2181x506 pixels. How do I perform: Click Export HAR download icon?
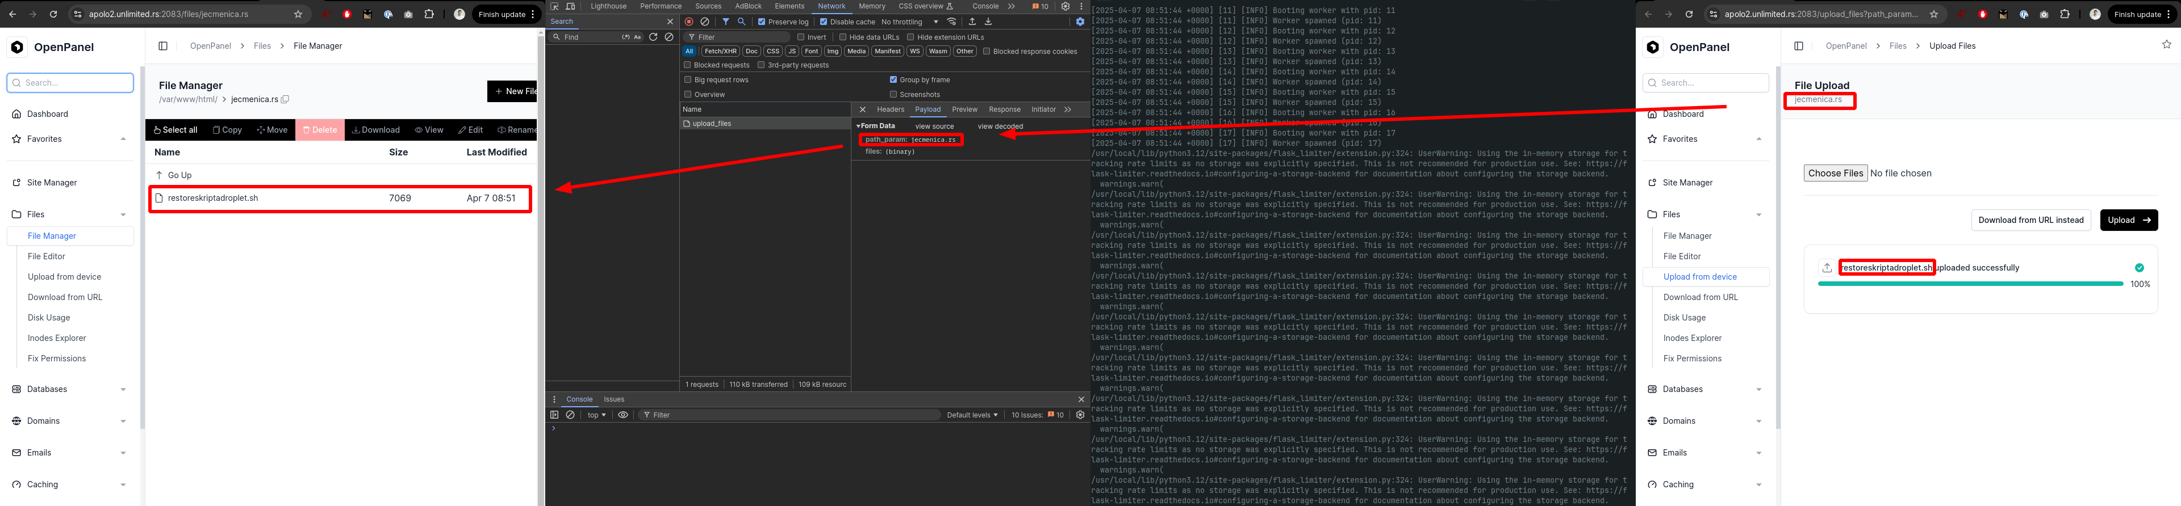point(988,22)
